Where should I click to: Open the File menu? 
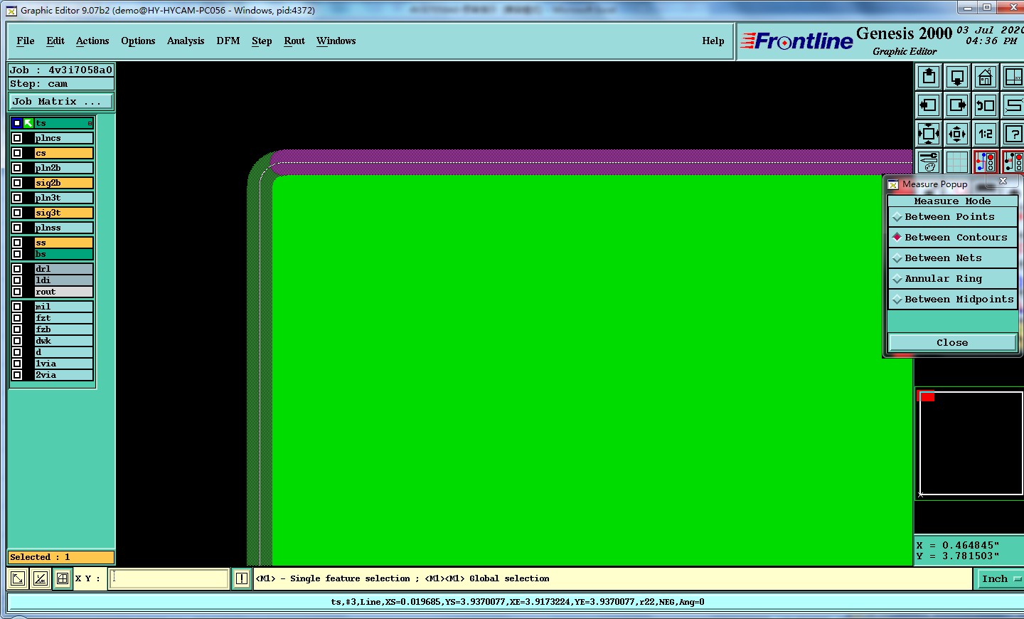click(x=26, y=41)
